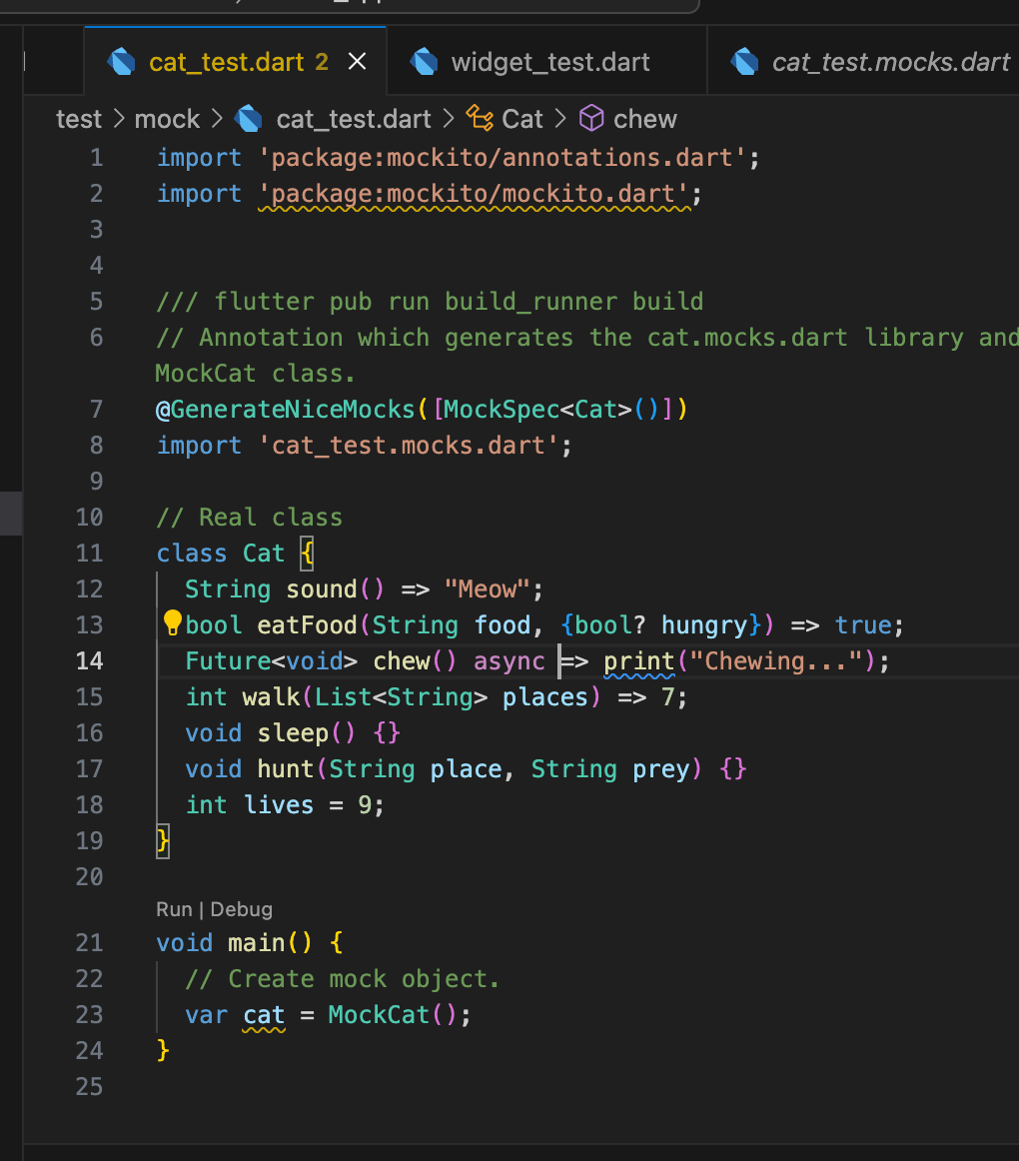Click the method cube icon beside chew
The height and width of the screenshot is (1161, 1019).
point(591,119)
